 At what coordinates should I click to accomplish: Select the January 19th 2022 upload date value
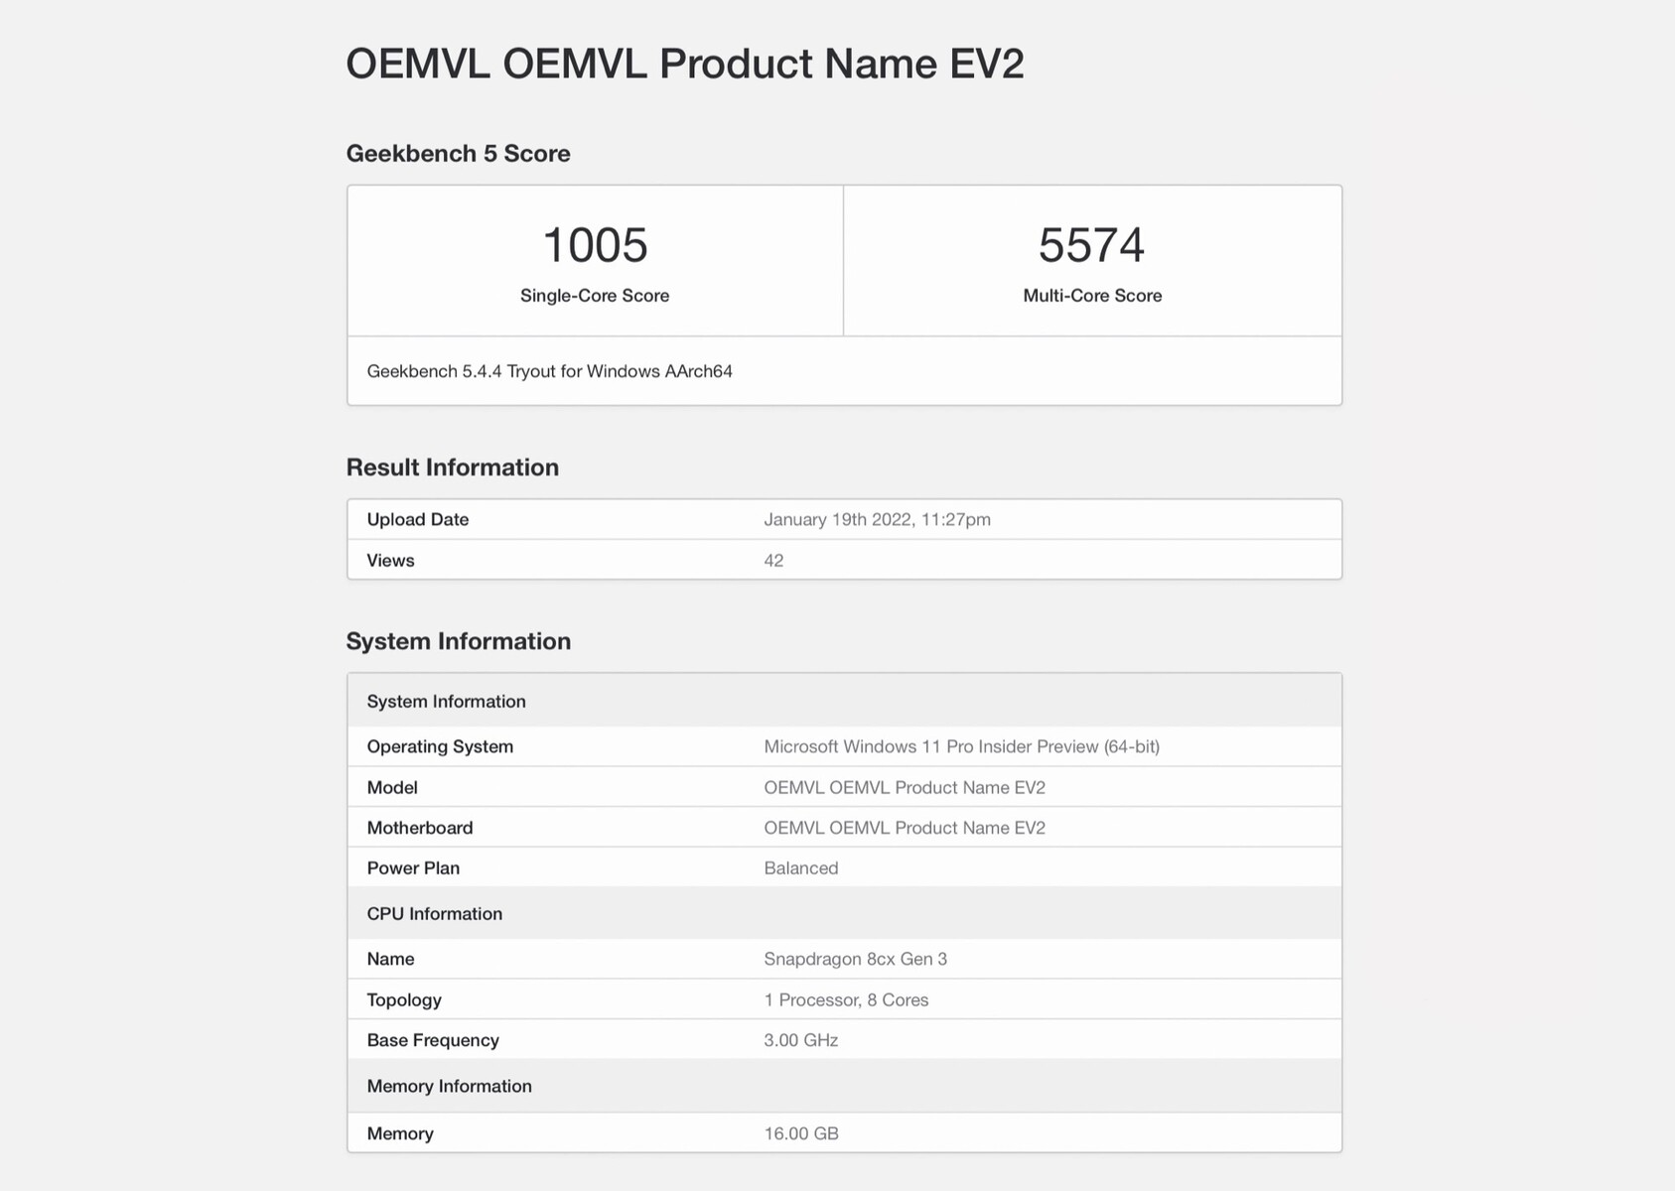[877, 520]
